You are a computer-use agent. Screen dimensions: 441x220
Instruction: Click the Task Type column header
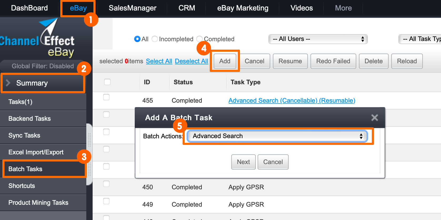245,82
